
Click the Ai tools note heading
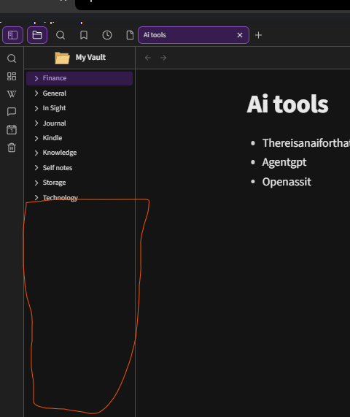[287, 104]
